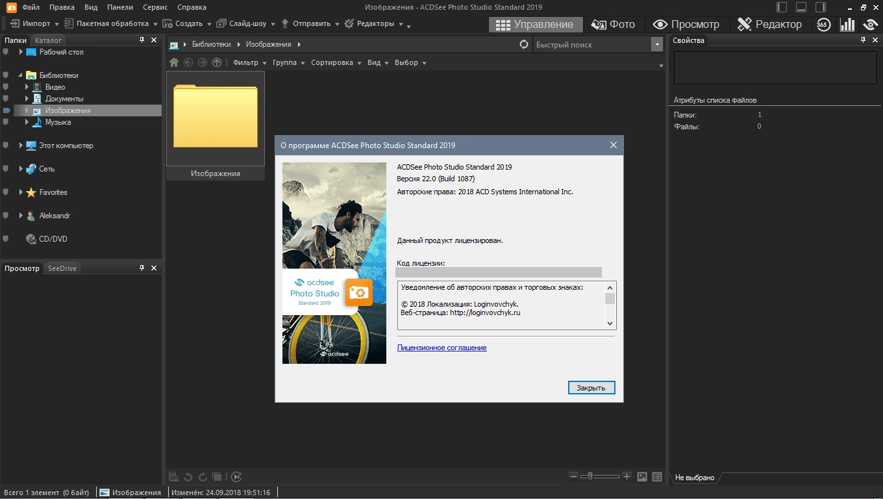Click the Up one level arrow
Viewport: 883px width, 499px height.
click(217, 63)
